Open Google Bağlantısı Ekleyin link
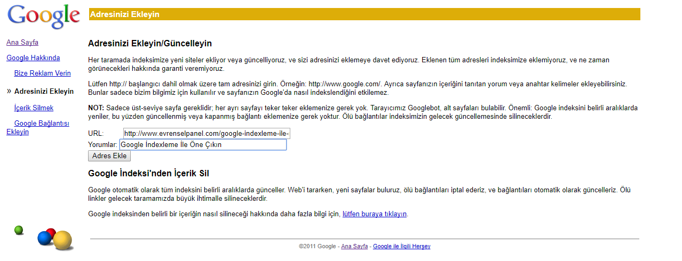 (x=38, y=128)
